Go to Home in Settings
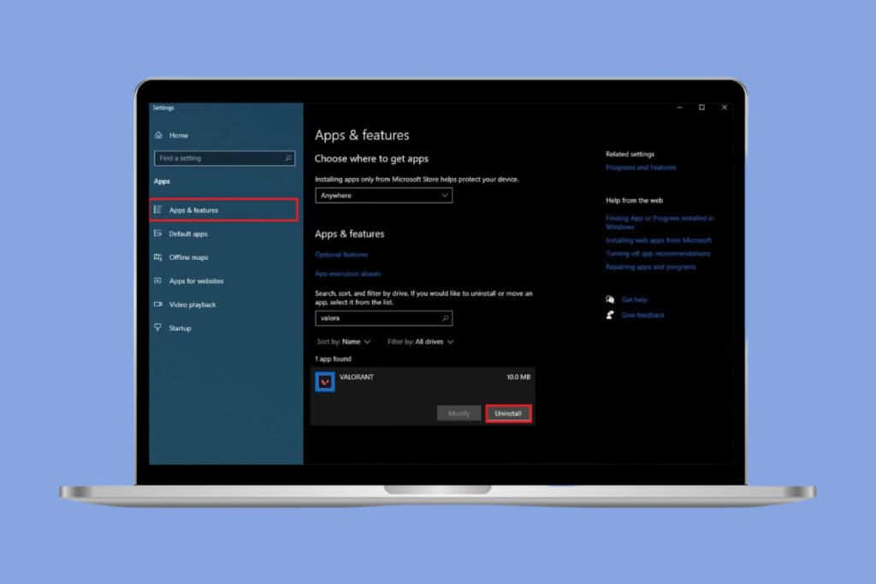 tap(179, 135)
